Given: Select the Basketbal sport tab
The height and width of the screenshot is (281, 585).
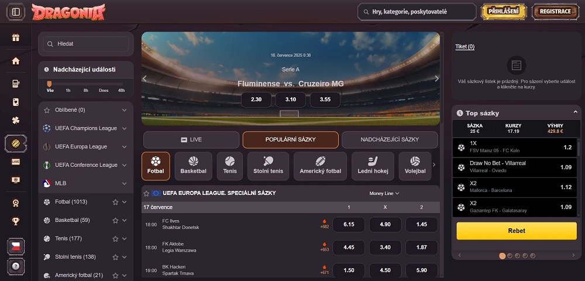Looking at the screenshot, I should [x=193, y=166].
